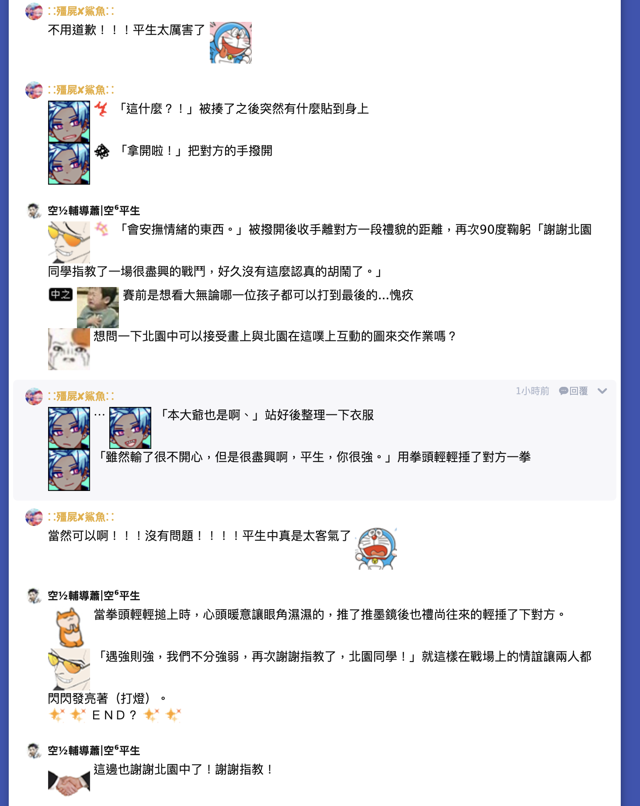Click the red angry-mark dice icon
The image size is (640, 806).
pos(101,109)
